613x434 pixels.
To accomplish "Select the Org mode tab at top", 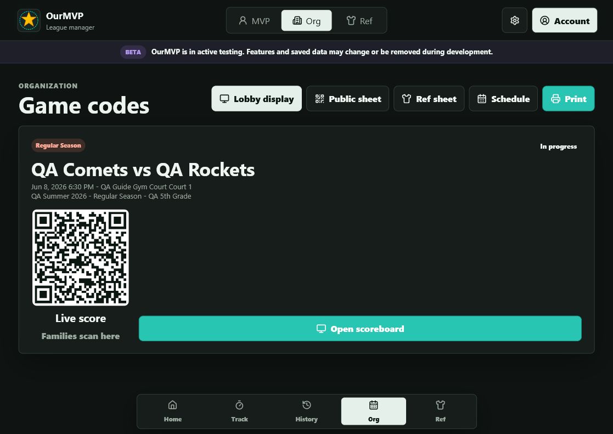I will pyautogui.click(x=306, y=21).
